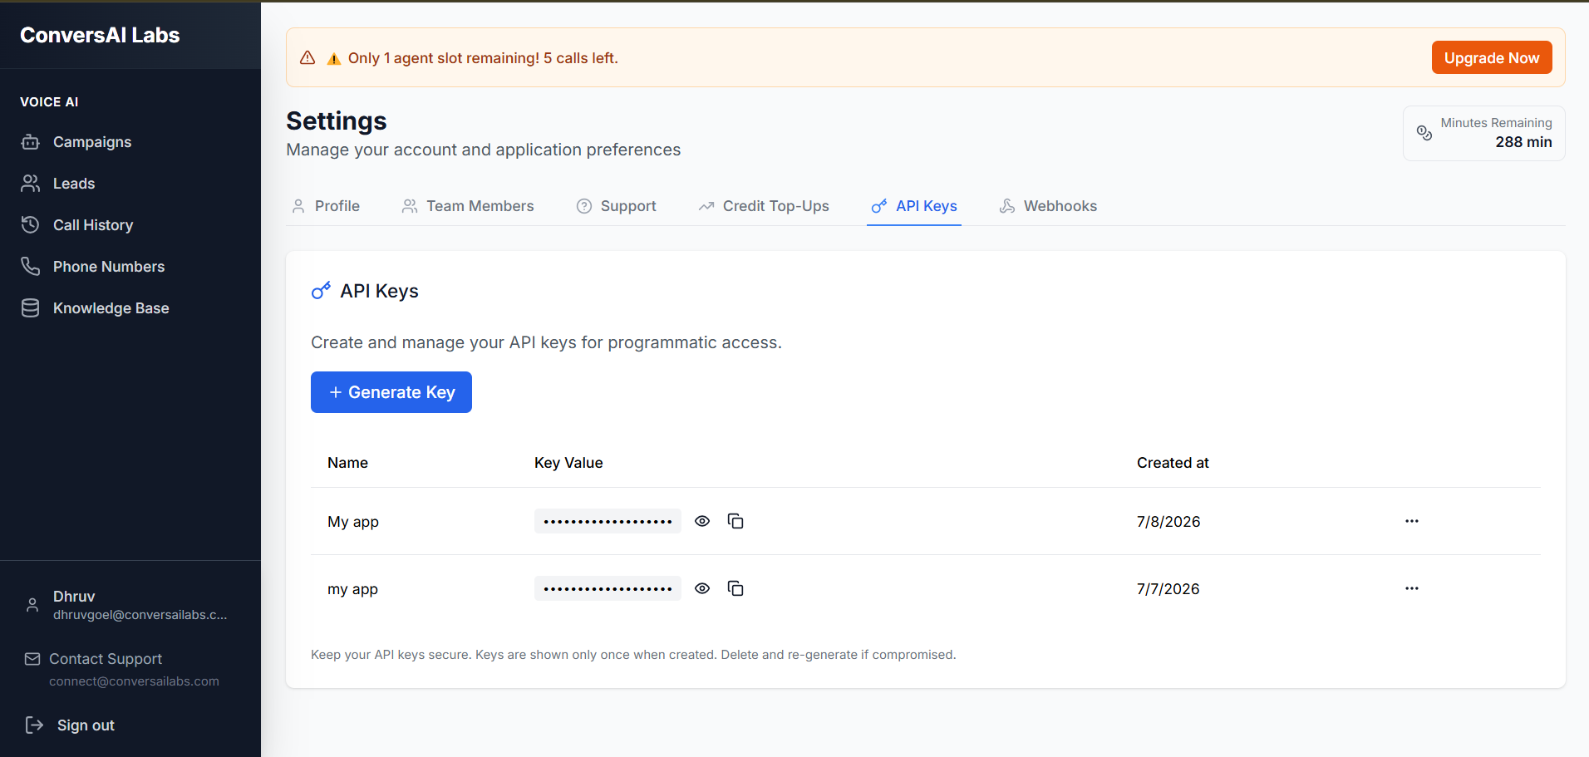Show the key value created 7/7/2026
Screen dimensions: 1589x757
pyautogui.click(x=702, y=588)
